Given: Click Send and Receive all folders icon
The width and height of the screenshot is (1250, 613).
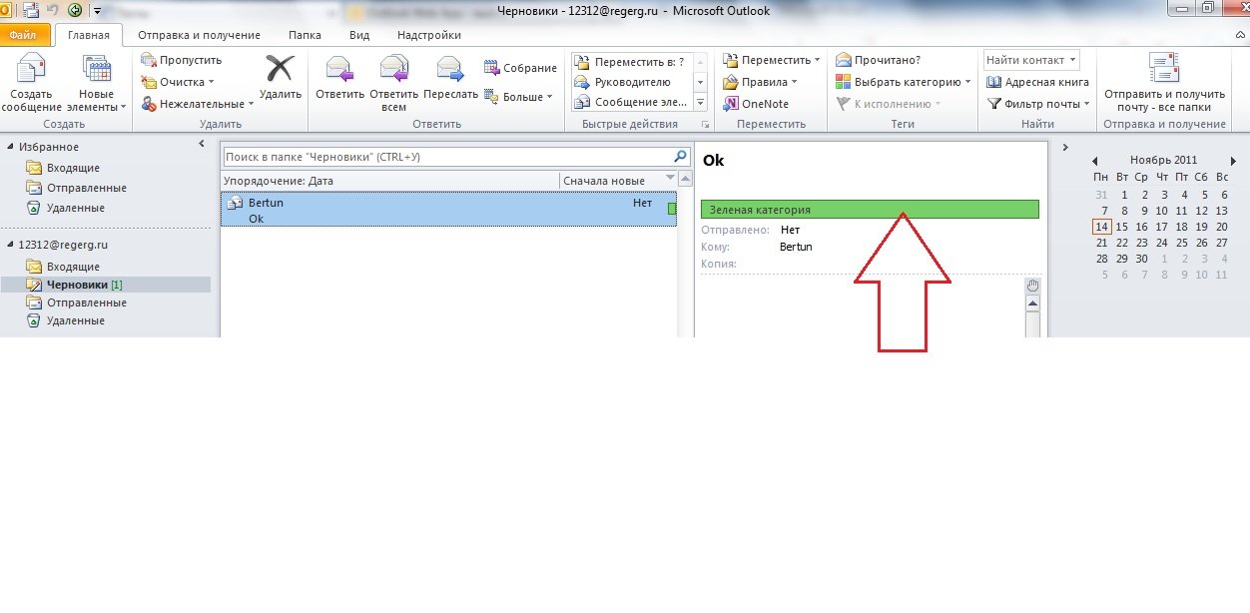Looking at the screenshot, I should 1164,71.
